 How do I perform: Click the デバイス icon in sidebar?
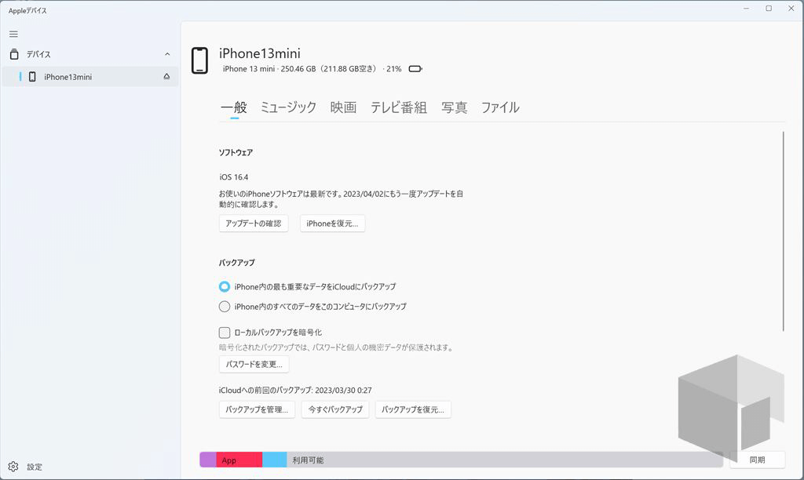(x=13, y=54)
